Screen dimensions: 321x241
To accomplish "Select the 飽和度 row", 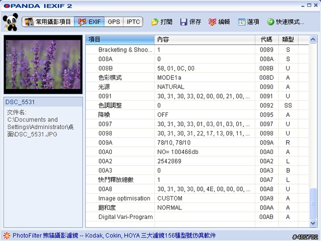I will point(197,207).
